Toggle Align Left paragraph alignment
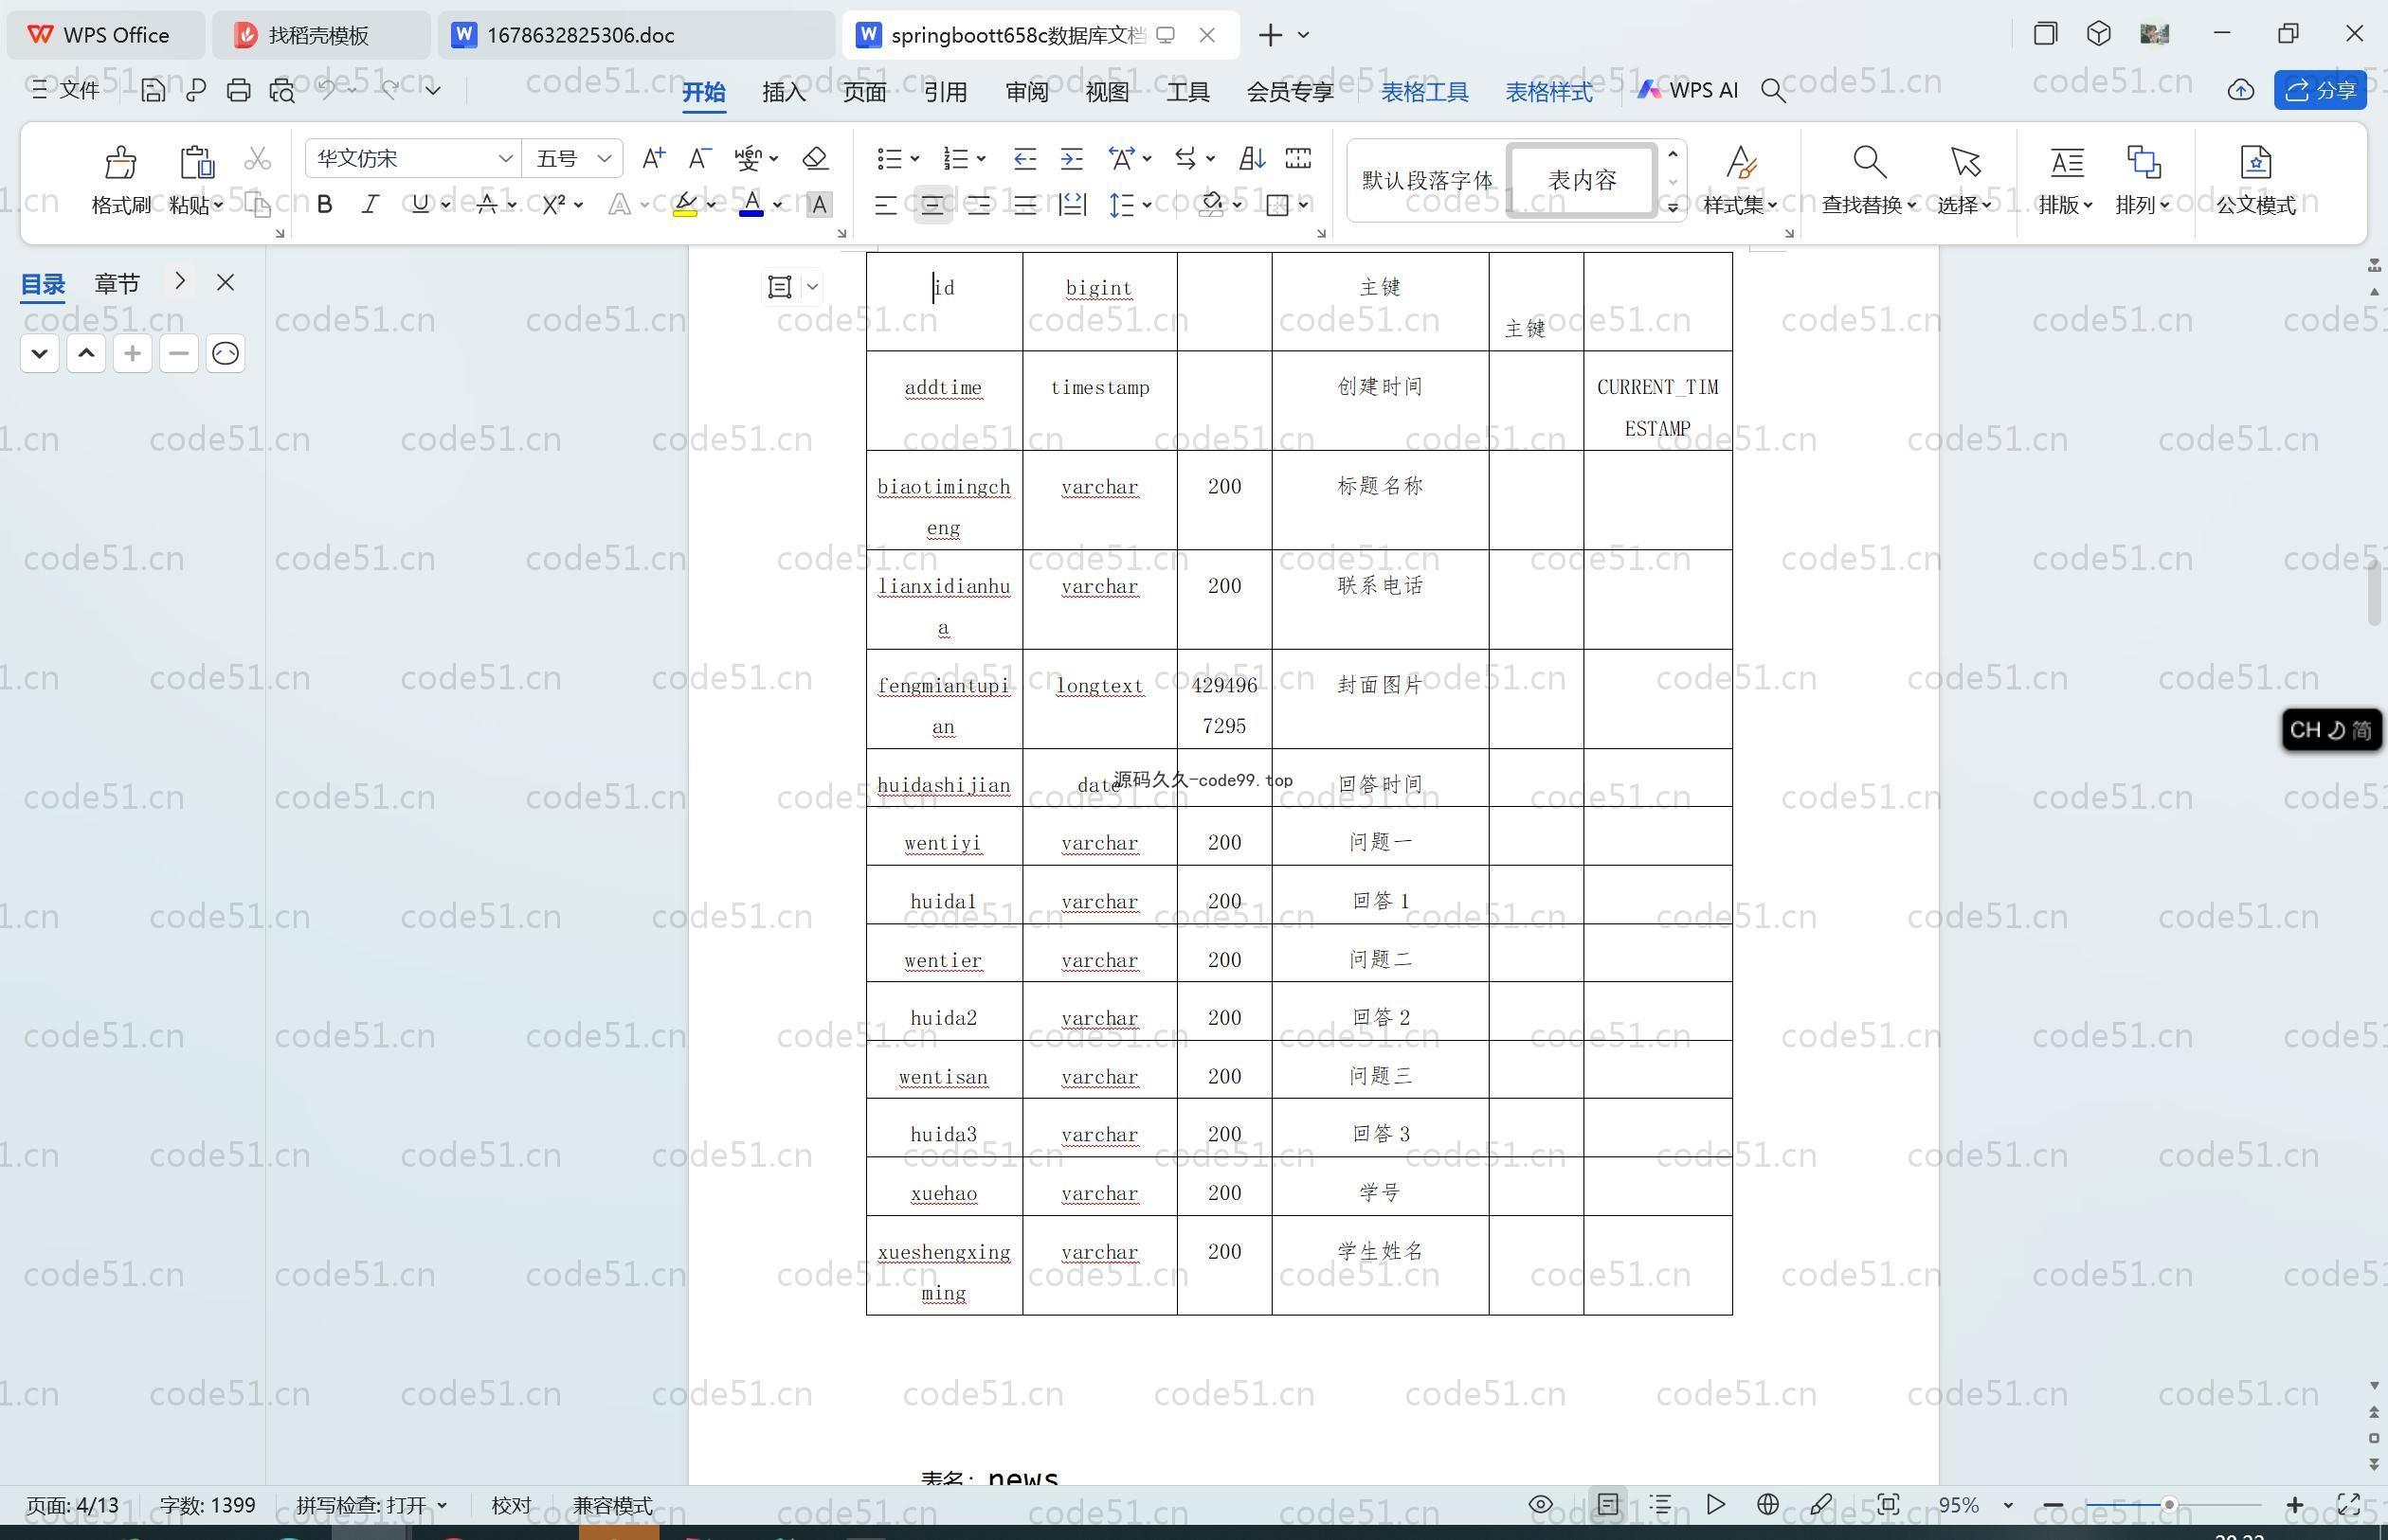The image size is (2388, 1540). click(x=885, y=205)
